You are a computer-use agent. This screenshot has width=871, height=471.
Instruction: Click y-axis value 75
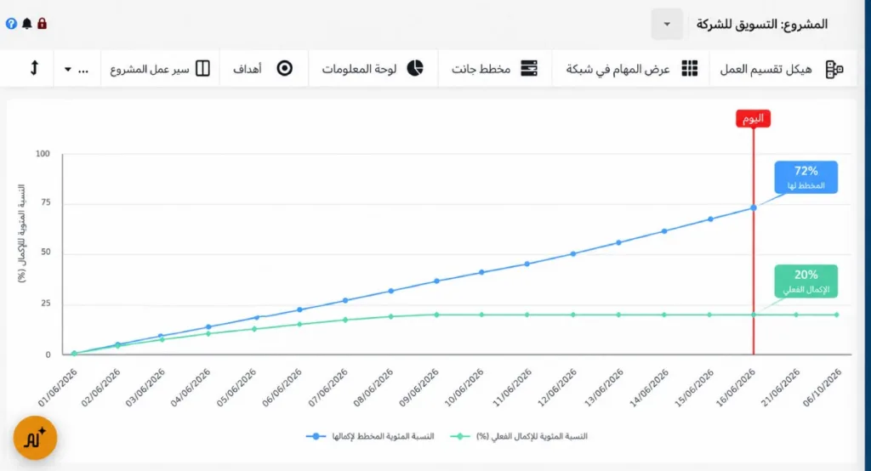tap(46, 202)
